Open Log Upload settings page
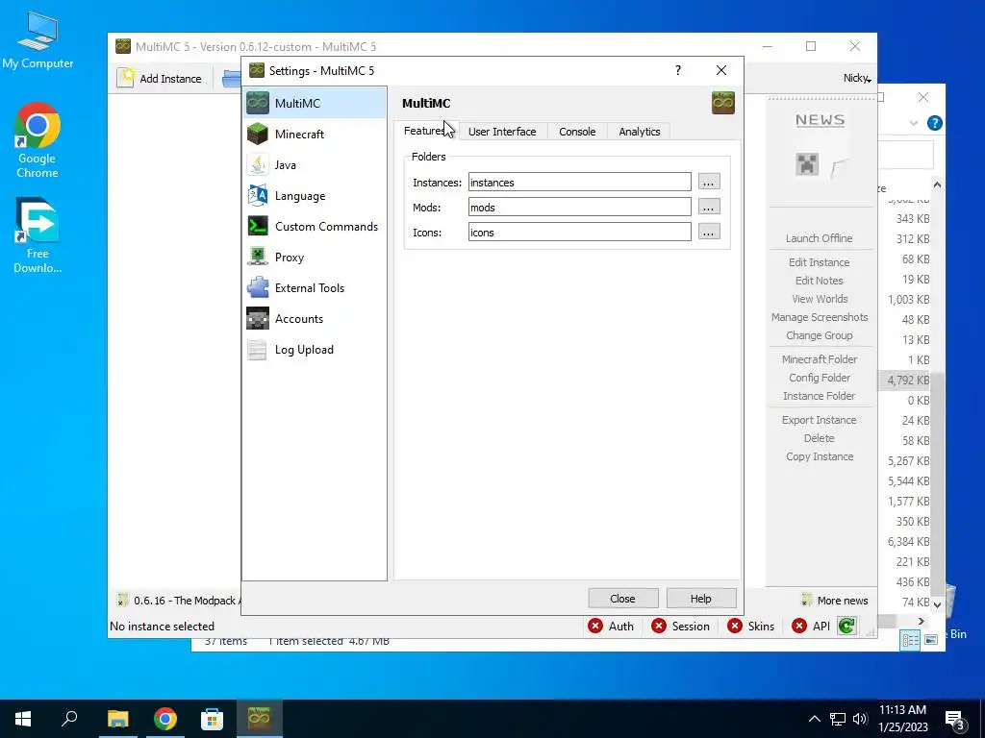Viewport: 985px width, 738px height. [315, 349]
